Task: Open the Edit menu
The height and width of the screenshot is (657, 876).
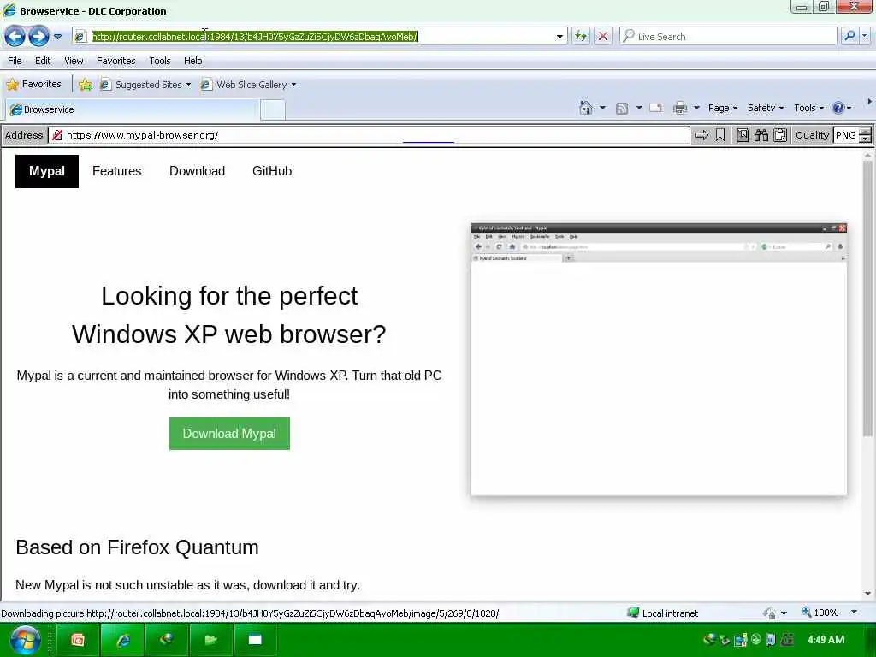Action: click(x=43, y=61)
